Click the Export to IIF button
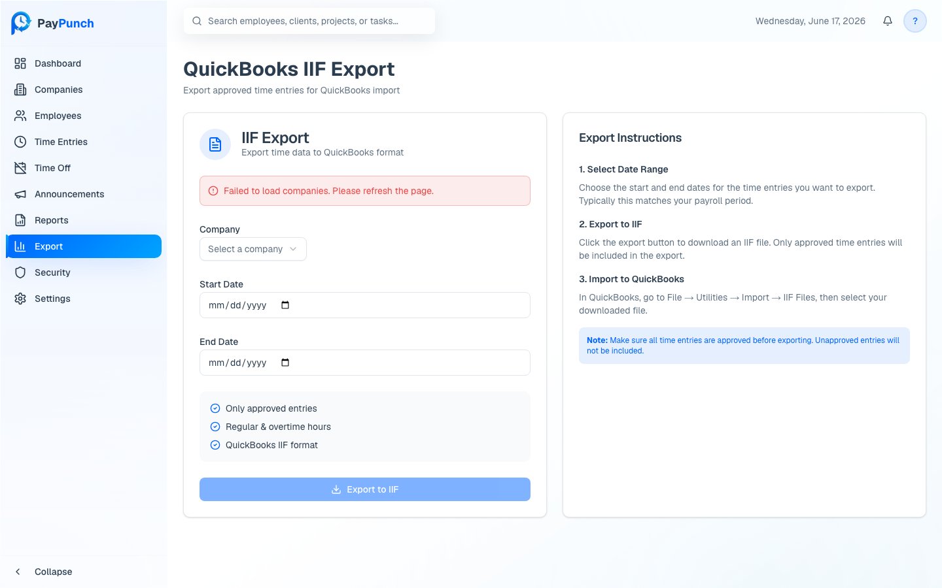Viewport: 942px width, 588px height. [365, 489]
